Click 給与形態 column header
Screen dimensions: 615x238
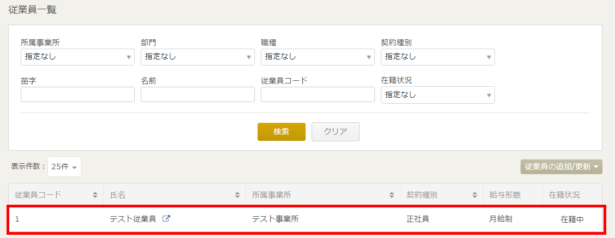(x=505, y=195)
